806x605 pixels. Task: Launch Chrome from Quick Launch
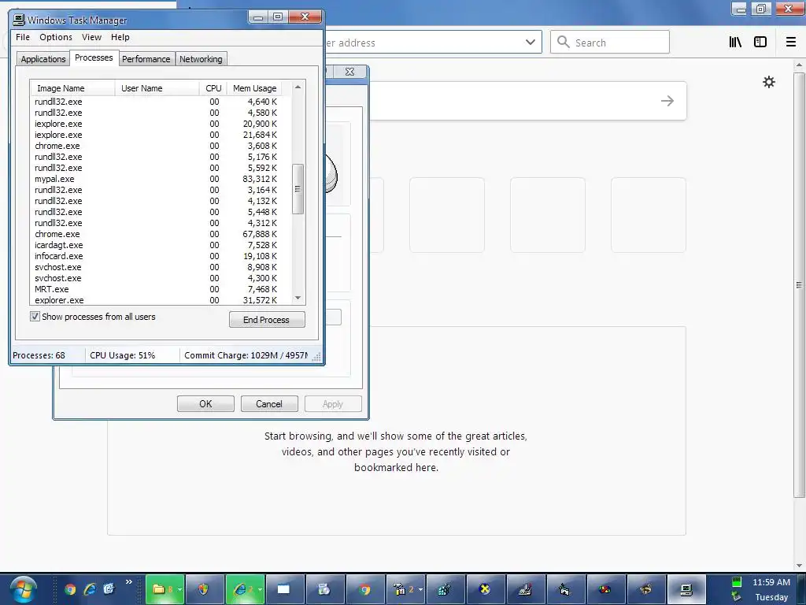70,589
